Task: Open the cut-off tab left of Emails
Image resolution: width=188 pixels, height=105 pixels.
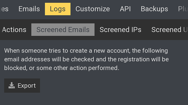Action: pos(4,9)
